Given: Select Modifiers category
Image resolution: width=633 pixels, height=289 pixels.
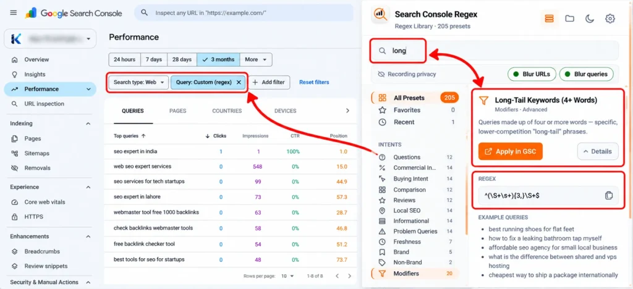Looking at the screenshot, I should (x=415, y=274).
